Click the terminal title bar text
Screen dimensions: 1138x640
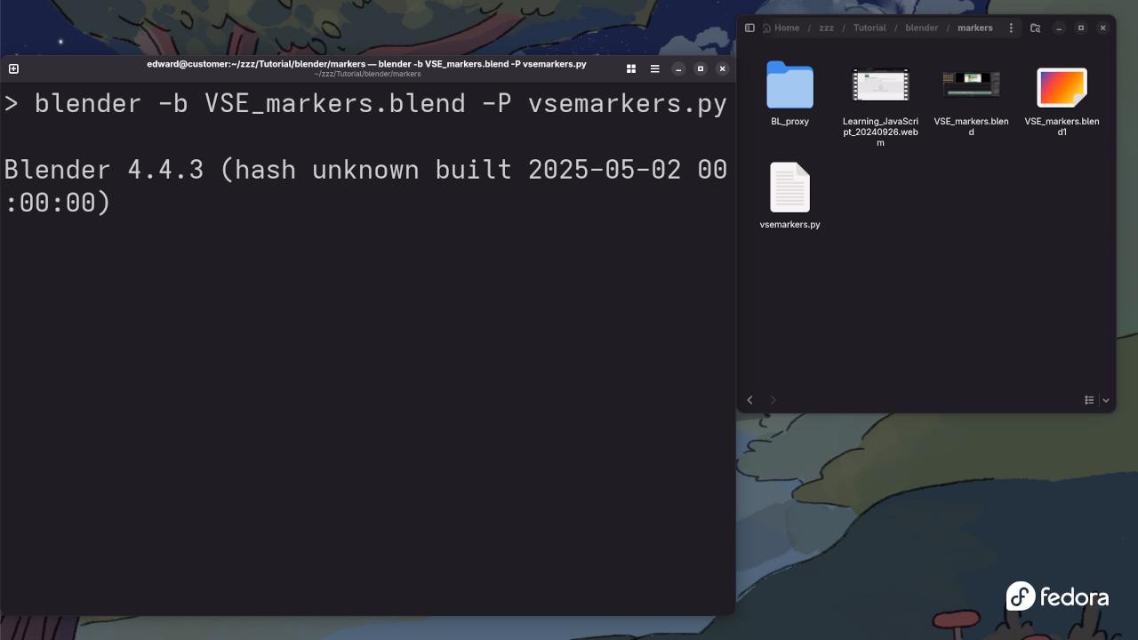366,64
